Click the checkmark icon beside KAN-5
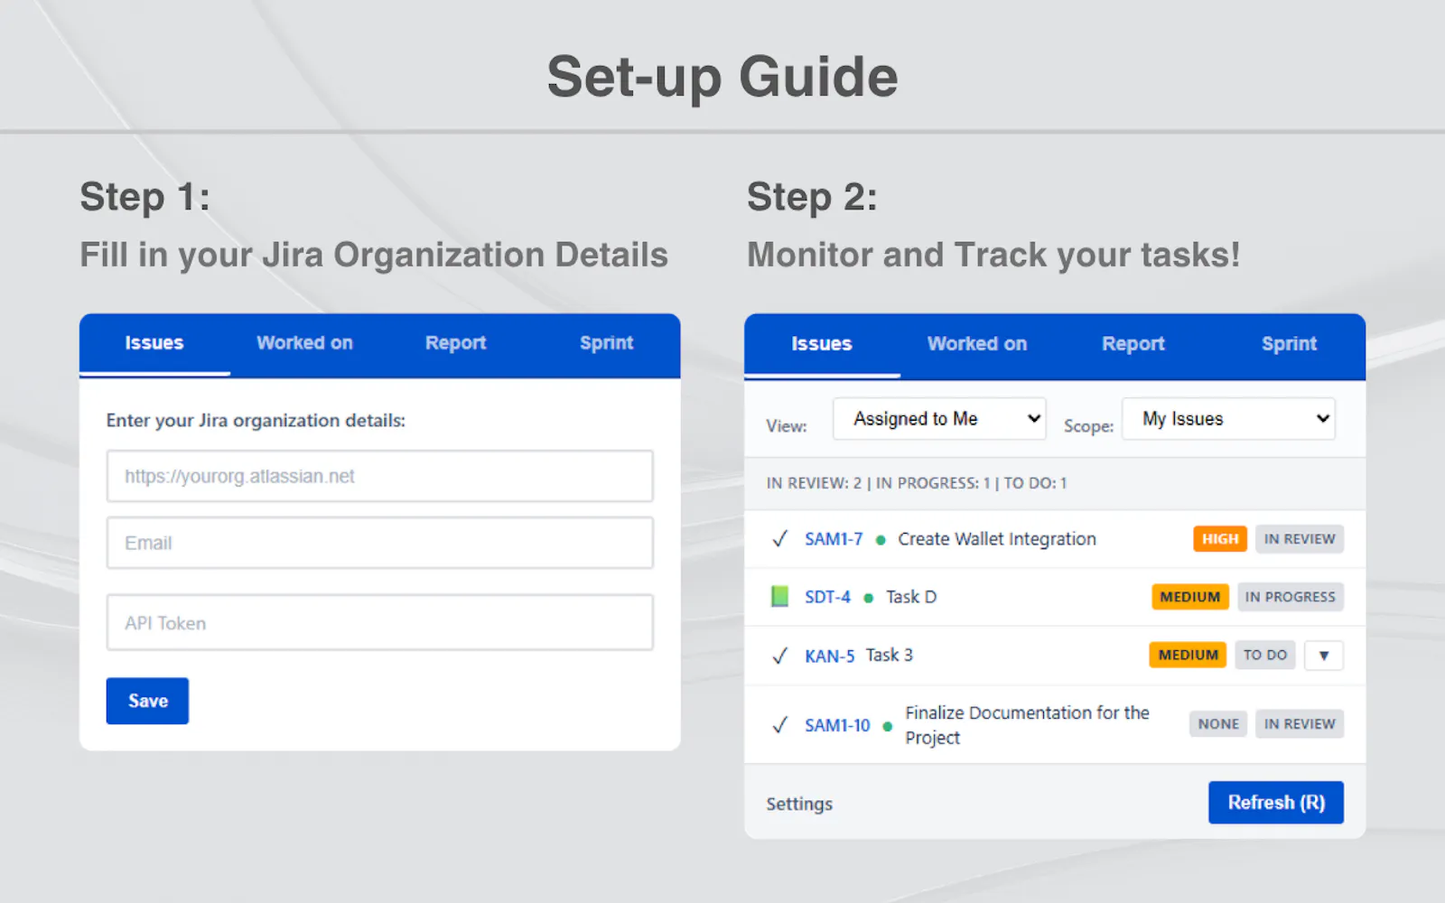 (x=780, y=656)
